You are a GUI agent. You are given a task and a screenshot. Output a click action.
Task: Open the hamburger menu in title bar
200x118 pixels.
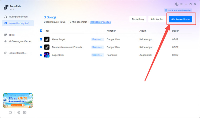coord(181,4)
